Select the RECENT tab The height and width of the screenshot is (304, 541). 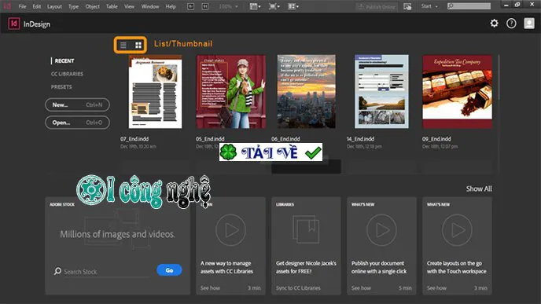64,60
